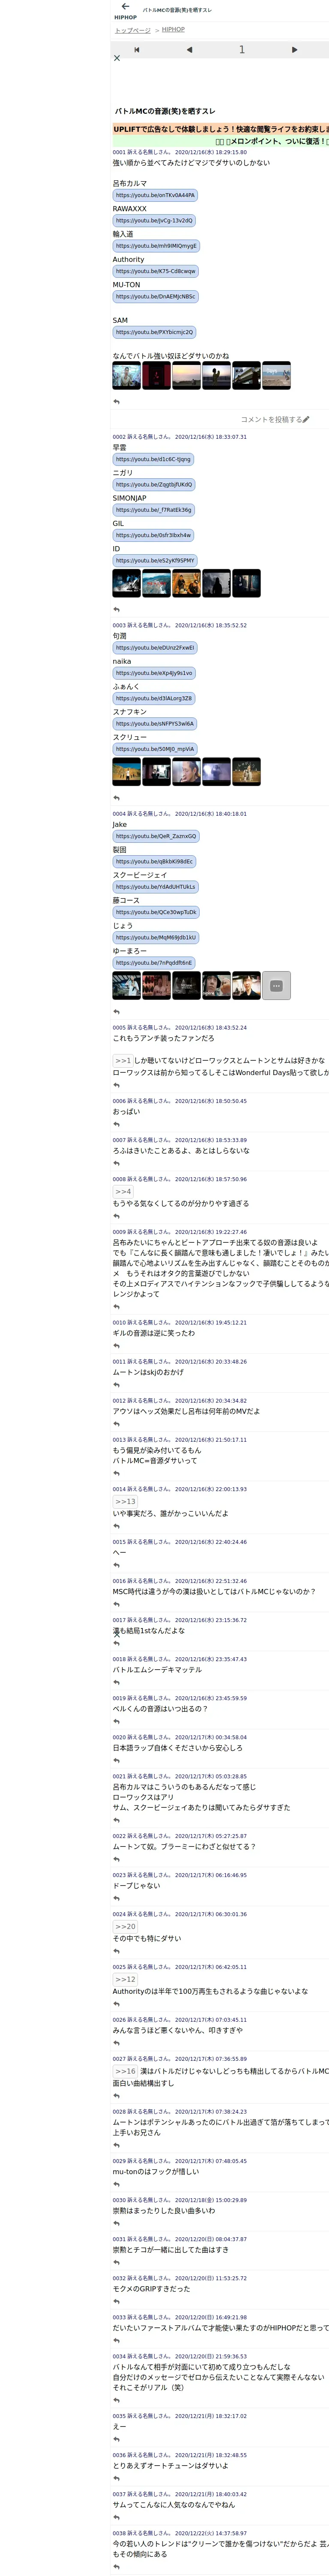The height and width of the screenshot is (2576, 329).
Task: Click the current page number 1
Action: [241, 49]
